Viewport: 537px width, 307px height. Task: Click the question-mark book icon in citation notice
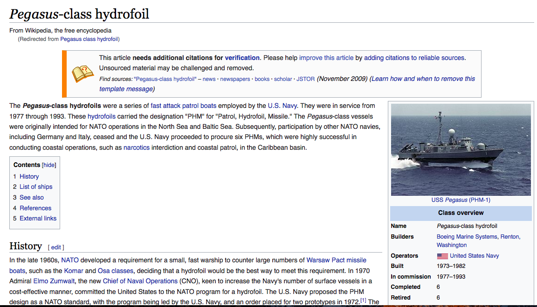pos(83,74)
